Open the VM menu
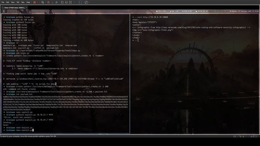The image size is (260, 146). [18, 2]
